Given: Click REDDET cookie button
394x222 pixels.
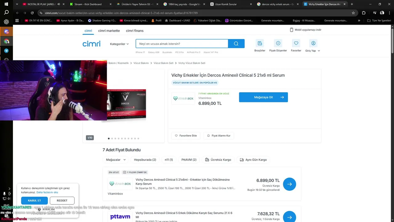Looking at the screenshot, I should click(x=62, y=200).
